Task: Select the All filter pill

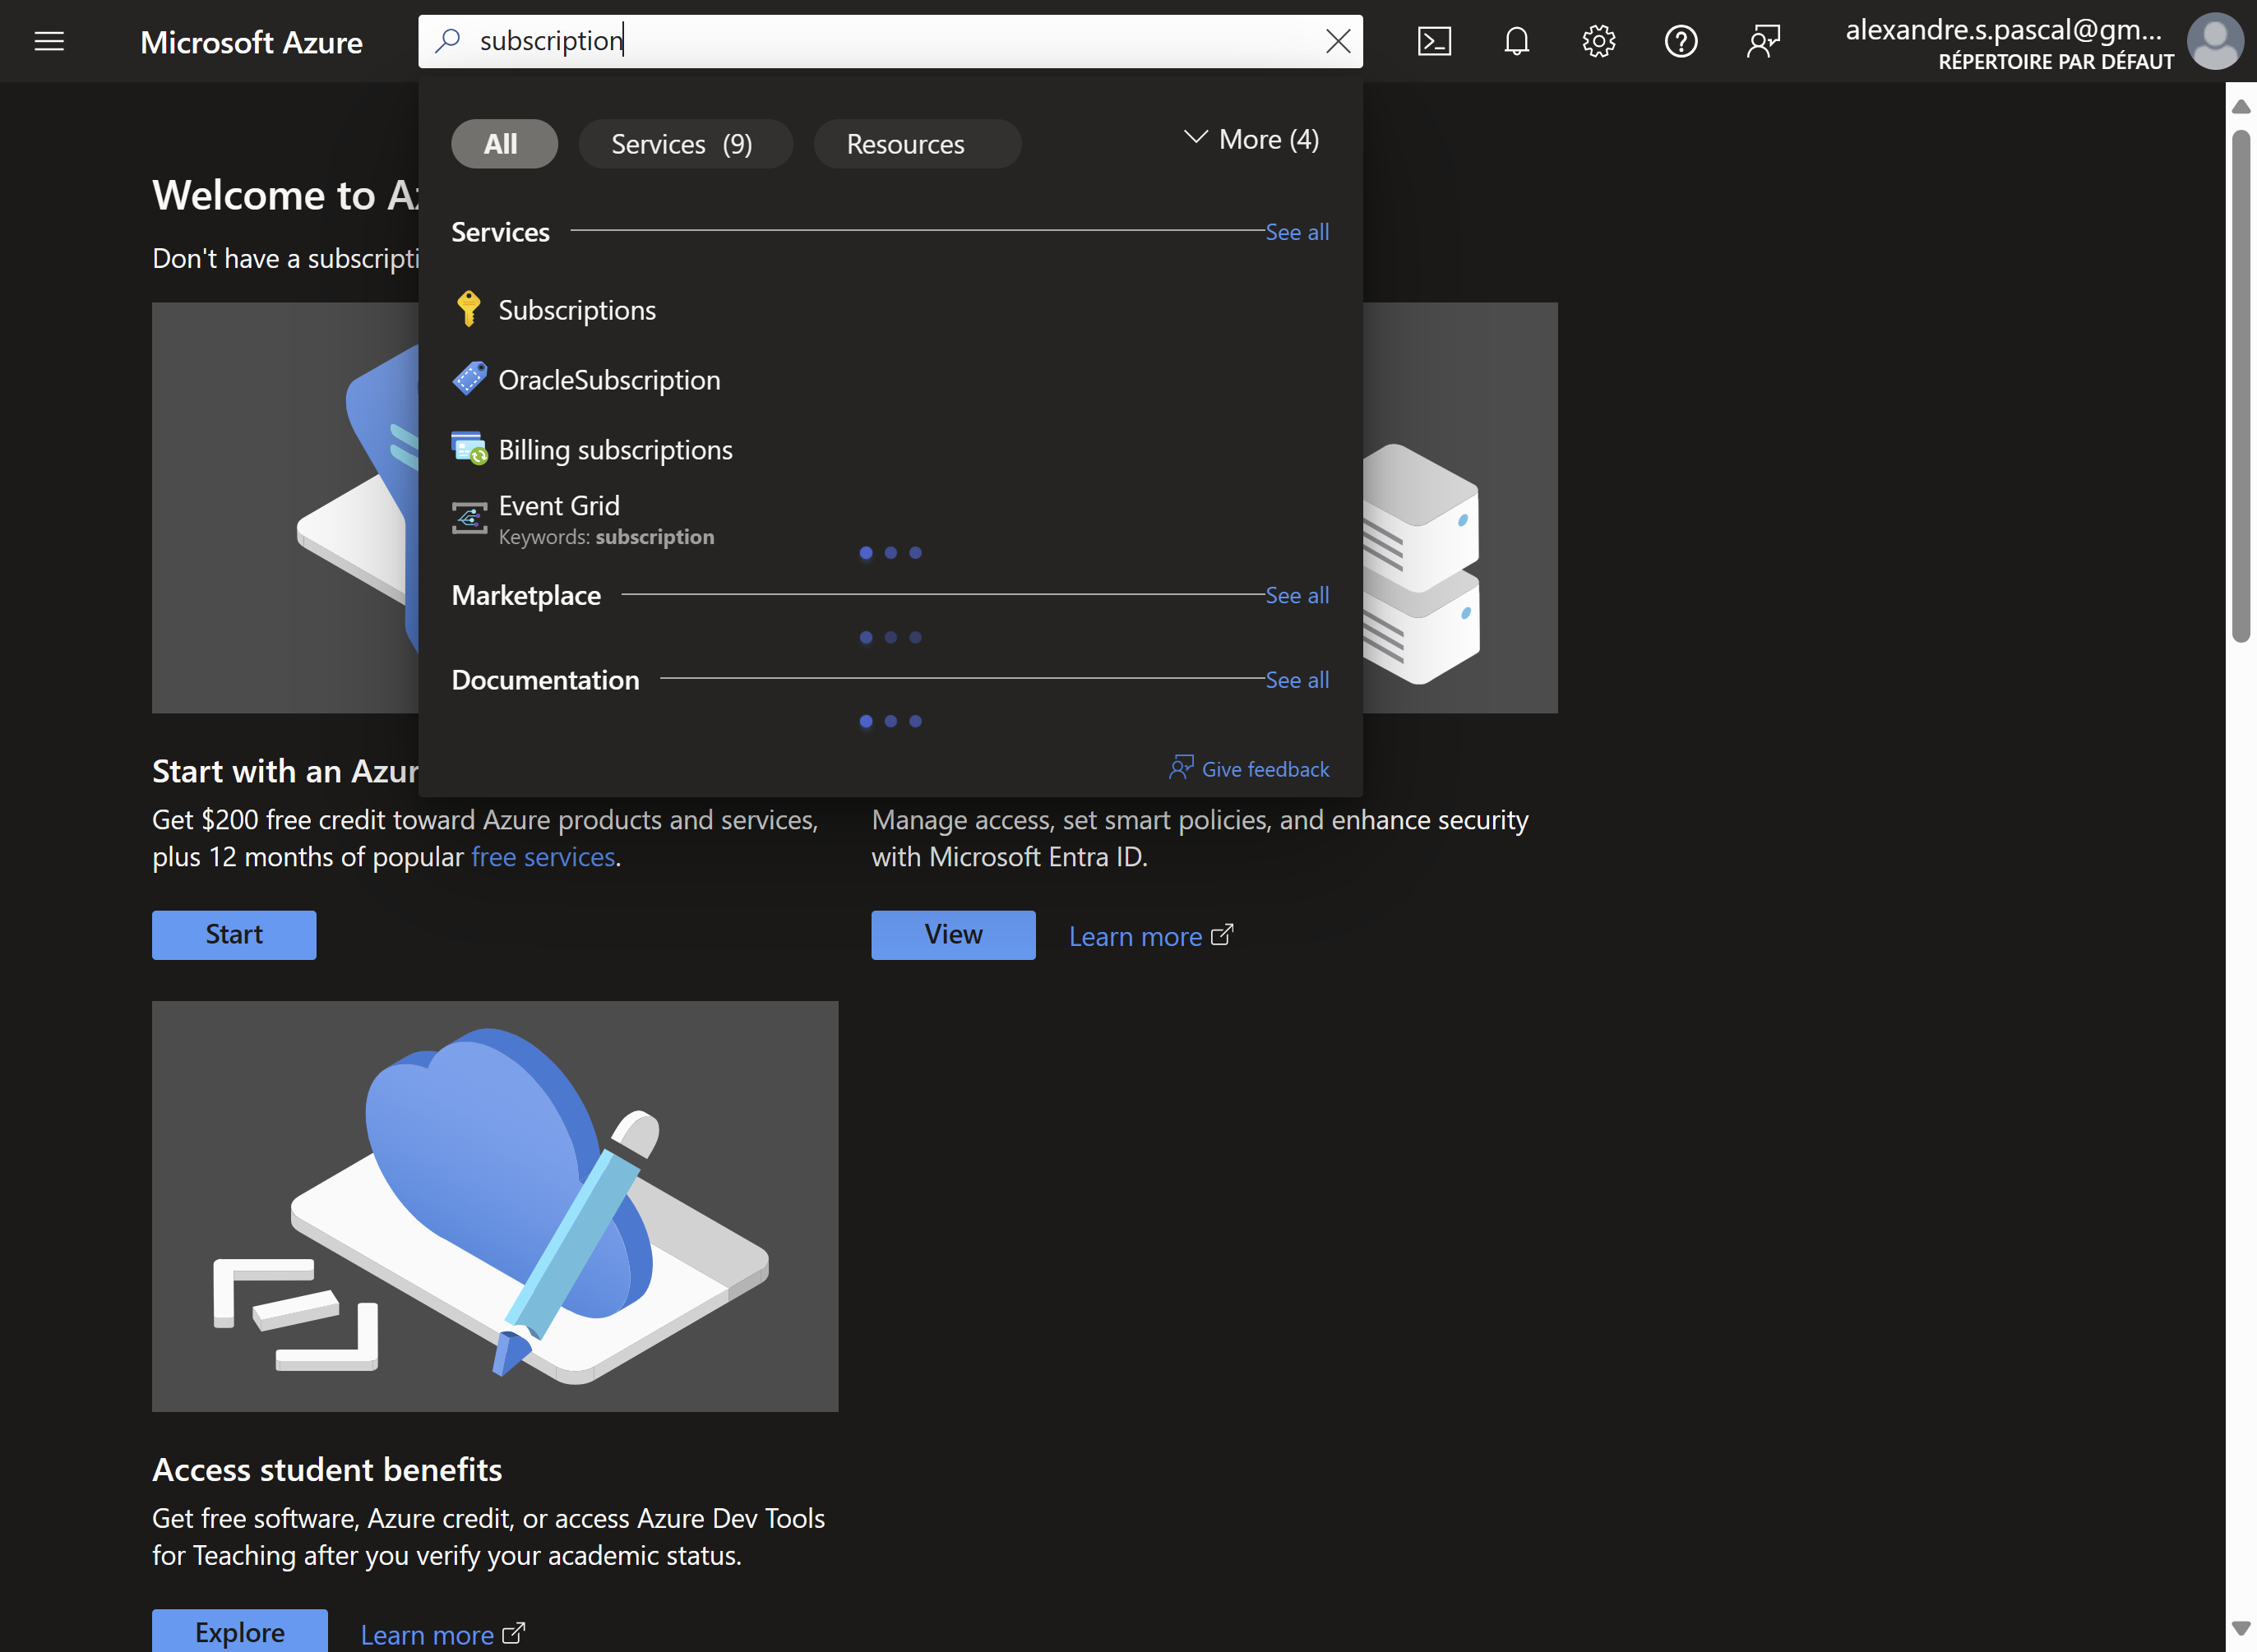Action: click(504, 144)
